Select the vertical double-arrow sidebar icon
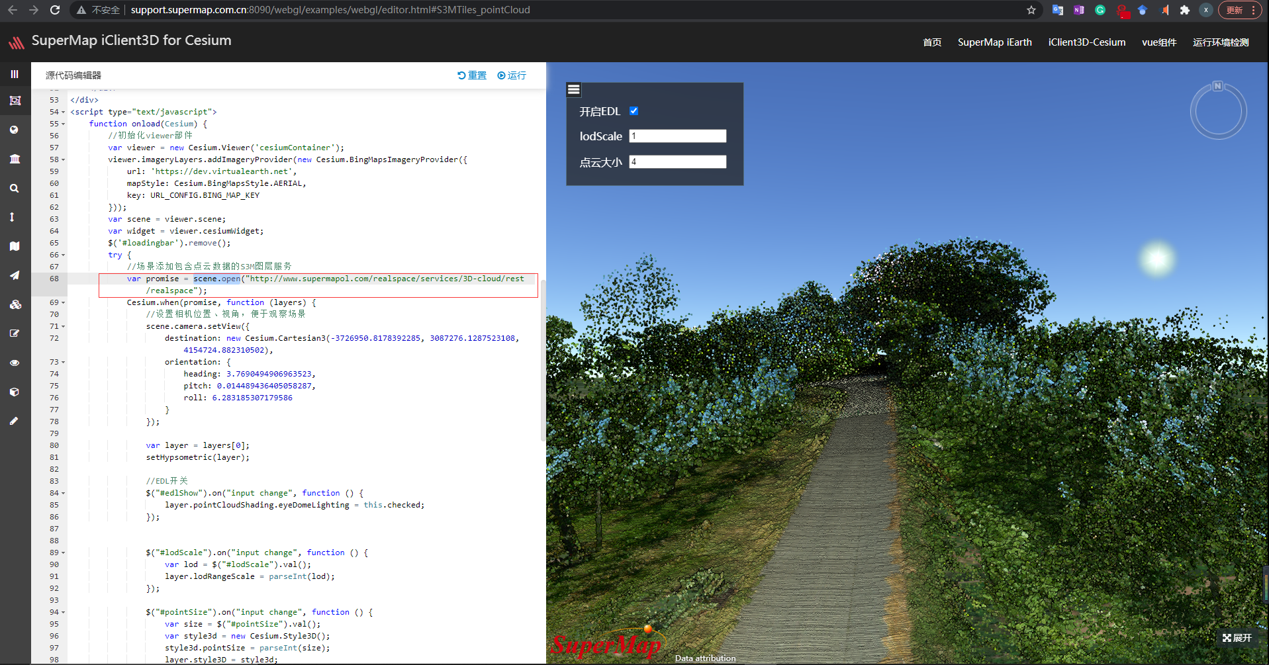 tap(12, 217)
